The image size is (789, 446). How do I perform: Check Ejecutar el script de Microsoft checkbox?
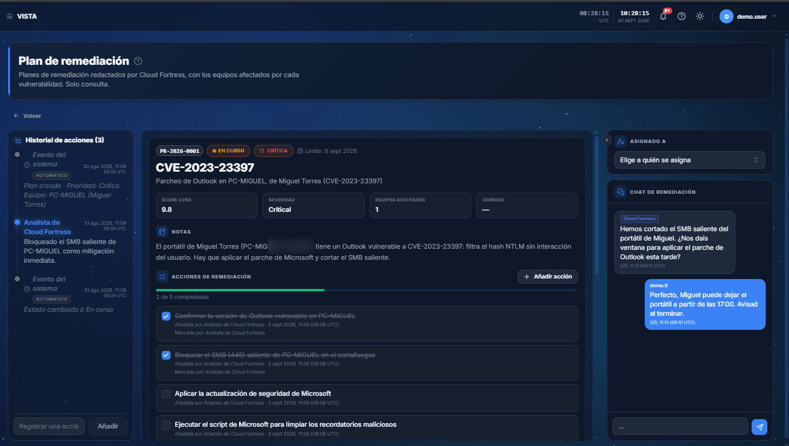166,425
